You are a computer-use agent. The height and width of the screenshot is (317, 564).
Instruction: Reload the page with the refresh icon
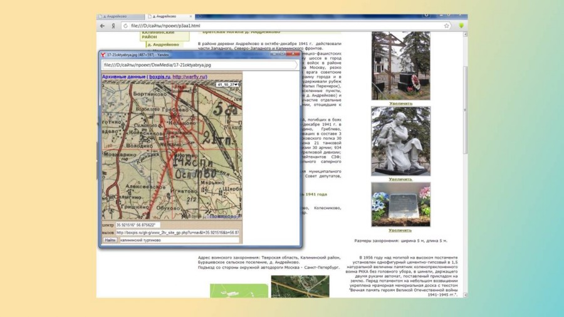(x=125, y=26)
